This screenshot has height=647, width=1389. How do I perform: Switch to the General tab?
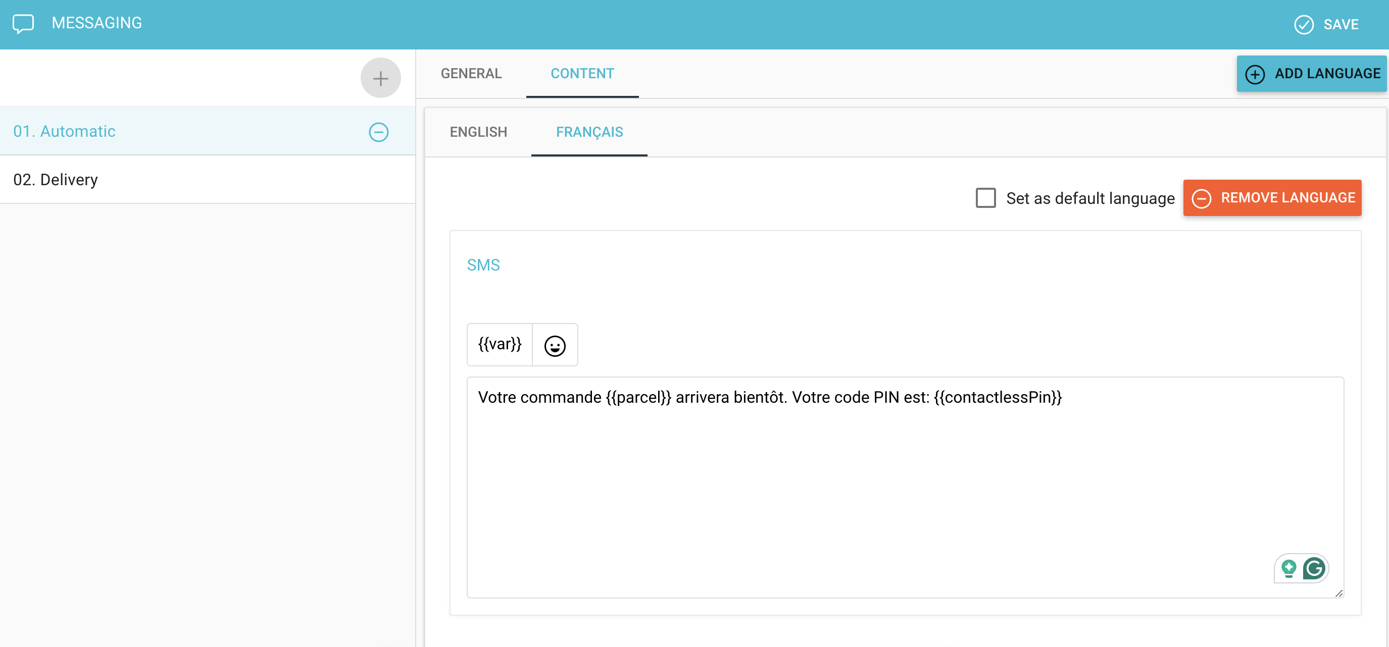(471, 74)
